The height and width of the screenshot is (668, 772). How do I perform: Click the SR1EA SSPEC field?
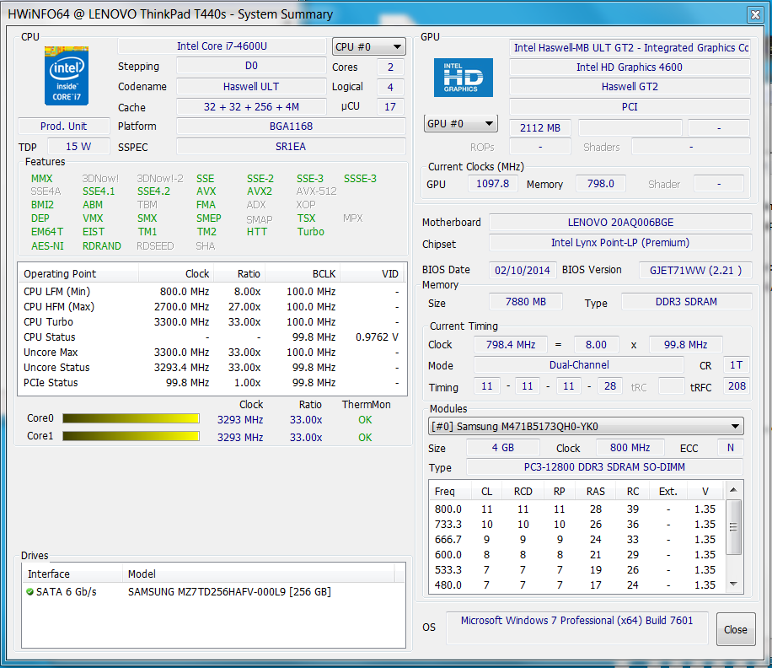291,146
